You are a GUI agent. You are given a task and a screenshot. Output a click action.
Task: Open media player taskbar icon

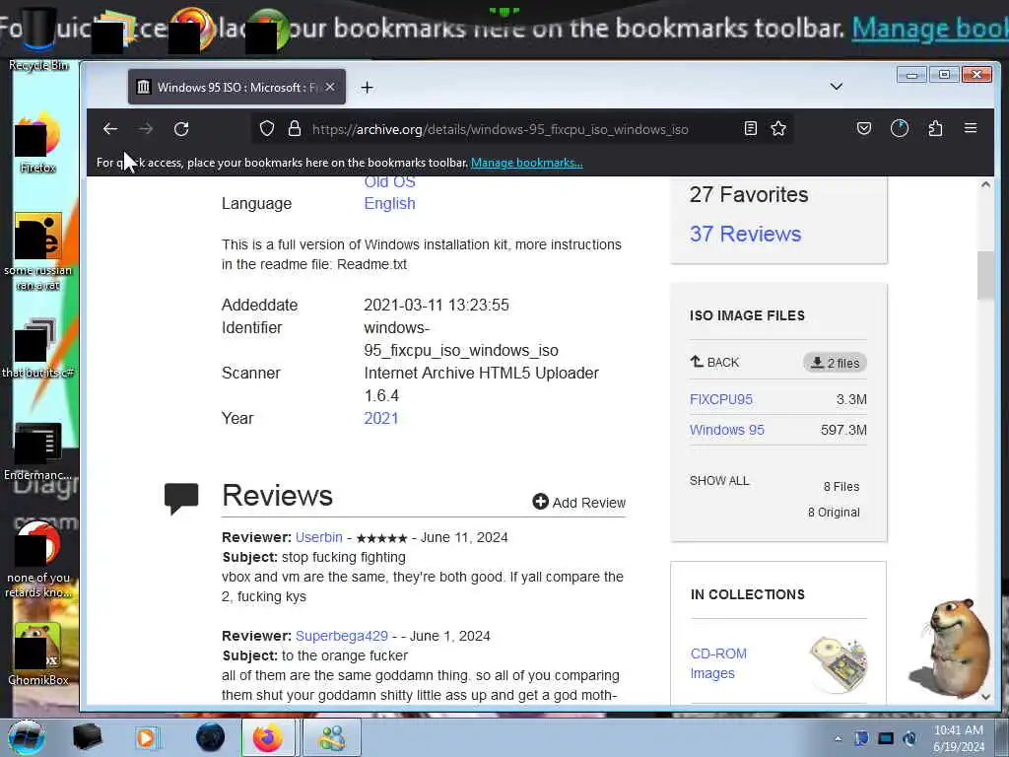click(x=147, y=737)
